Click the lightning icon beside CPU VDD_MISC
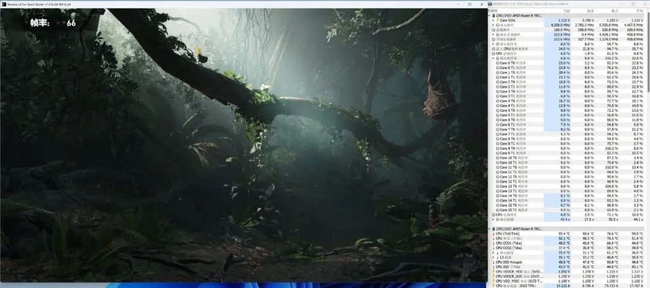Screen dimensions: 650x288 494,281
